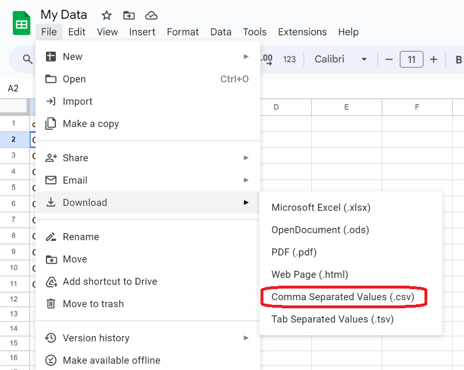
Task: Open the Insert menu
Action: point(142,32)
